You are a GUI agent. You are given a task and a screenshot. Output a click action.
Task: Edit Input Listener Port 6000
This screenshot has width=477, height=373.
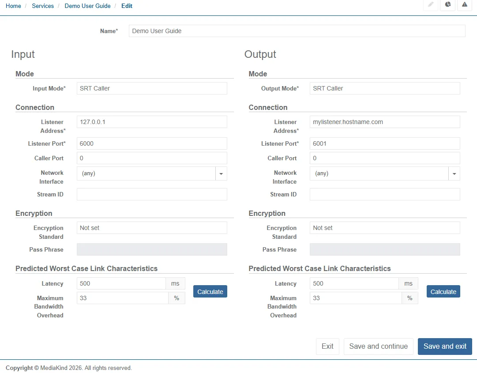coord(152,143)
